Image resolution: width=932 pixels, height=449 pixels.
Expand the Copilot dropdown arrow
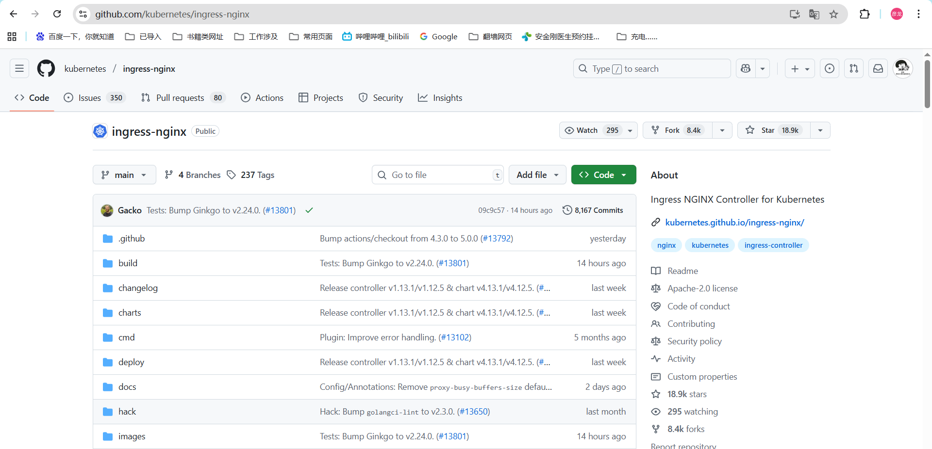[x=763, y=68]
